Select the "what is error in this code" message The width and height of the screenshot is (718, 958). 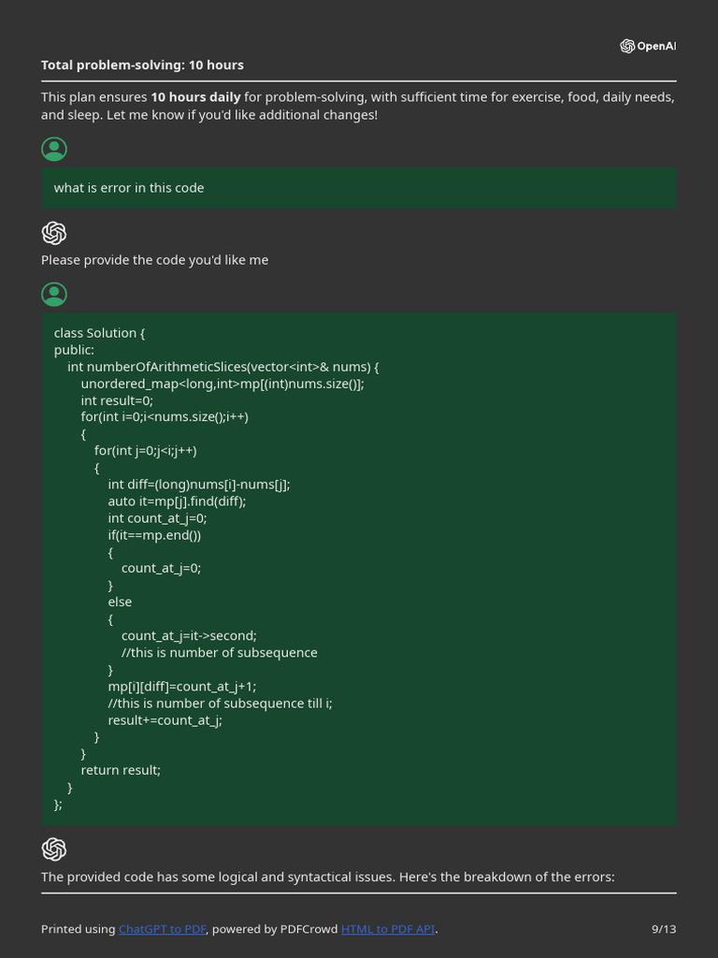[x=129, y=188]
